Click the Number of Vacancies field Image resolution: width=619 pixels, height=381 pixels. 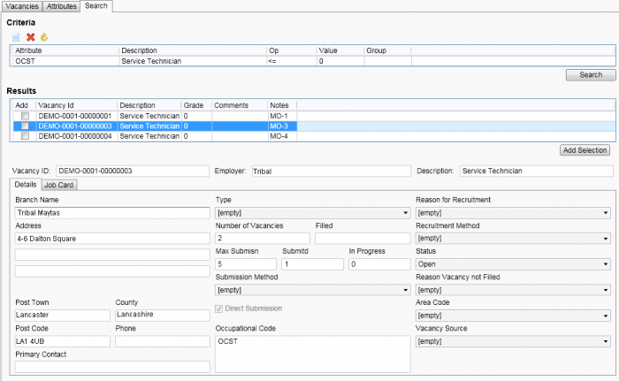(262, 239)
